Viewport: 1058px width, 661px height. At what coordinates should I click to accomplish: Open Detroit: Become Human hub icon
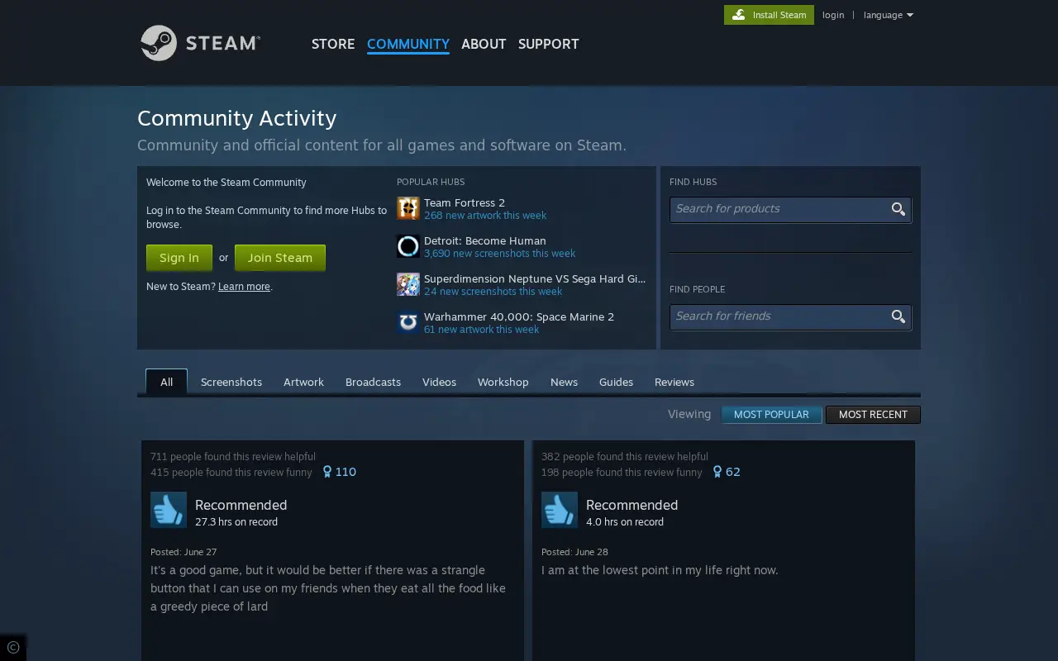[408, 246]
